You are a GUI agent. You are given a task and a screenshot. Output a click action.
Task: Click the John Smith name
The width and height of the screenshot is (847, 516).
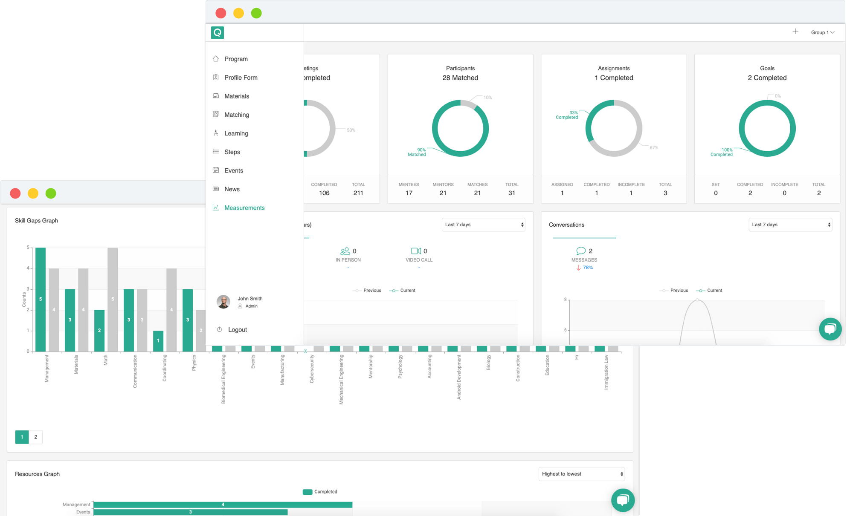coord(250,299)
